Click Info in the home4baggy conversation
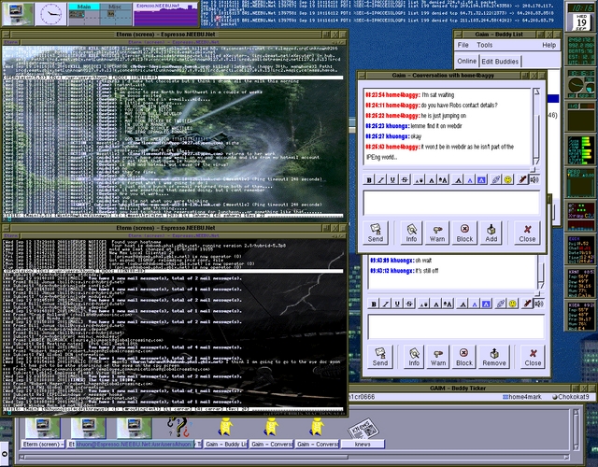The height and width of the screenshot is (467, 598). coord(411,233)
